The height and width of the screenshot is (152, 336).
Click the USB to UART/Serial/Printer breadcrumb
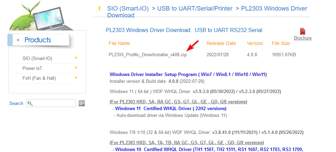(194, 9)
